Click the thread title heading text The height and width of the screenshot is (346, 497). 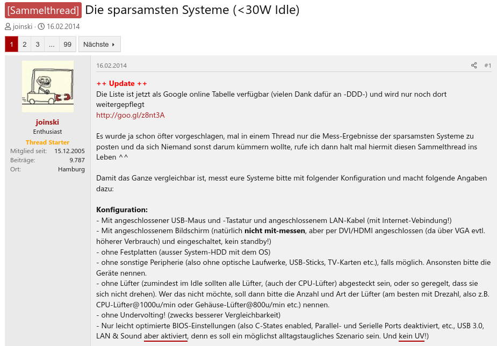192,10
